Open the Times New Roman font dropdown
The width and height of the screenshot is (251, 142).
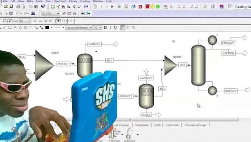[x=91, y=28]
